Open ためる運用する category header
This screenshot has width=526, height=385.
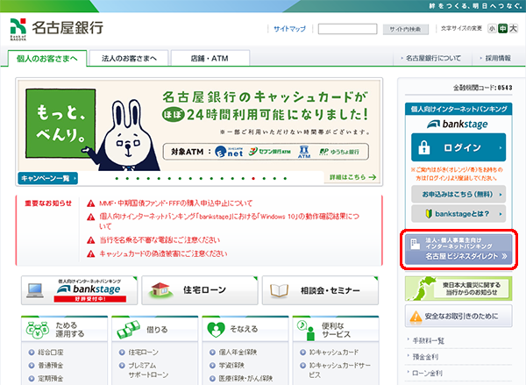[64, 329]
